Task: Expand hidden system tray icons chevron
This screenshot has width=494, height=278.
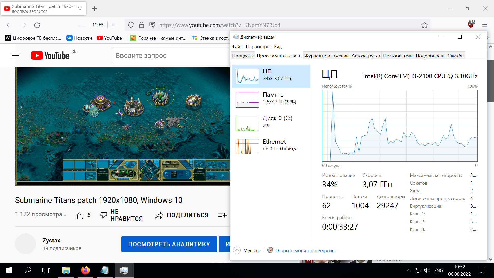Action: 408,270
